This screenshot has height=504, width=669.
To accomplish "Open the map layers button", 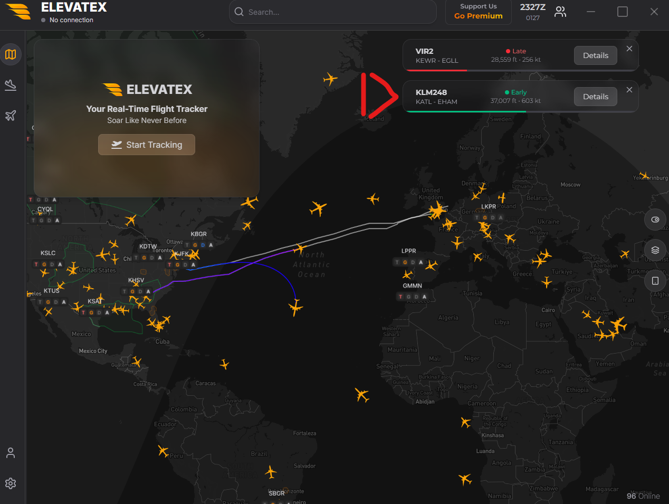I will 655,250.
